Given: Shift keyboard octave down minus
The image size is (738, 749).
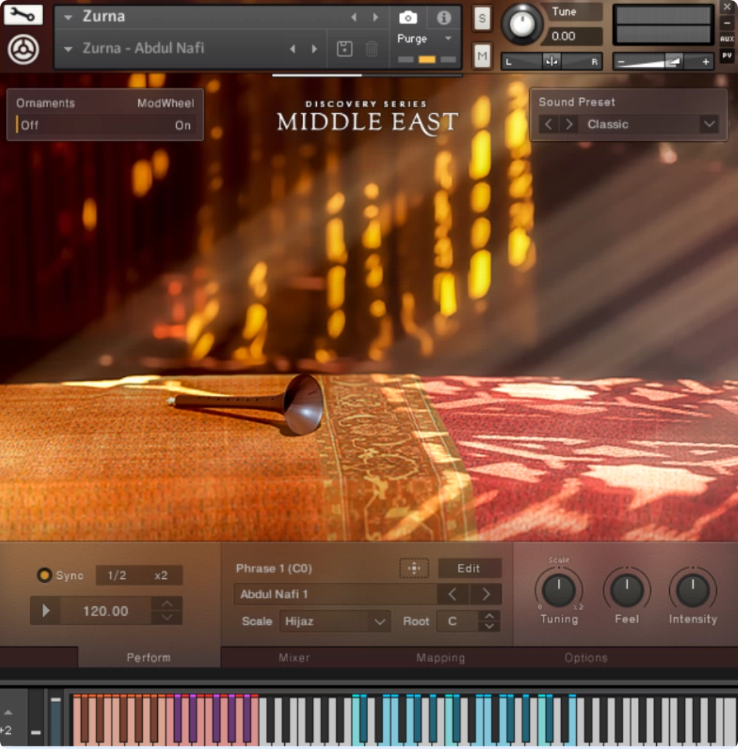Looking at the screenshot, I should pos(36,732).
